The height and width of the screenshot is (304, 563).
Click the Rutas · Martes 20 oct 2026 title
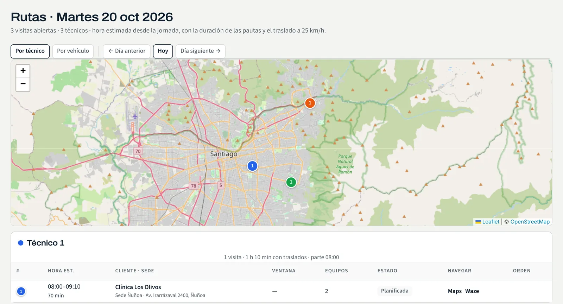tap(92, 17)
